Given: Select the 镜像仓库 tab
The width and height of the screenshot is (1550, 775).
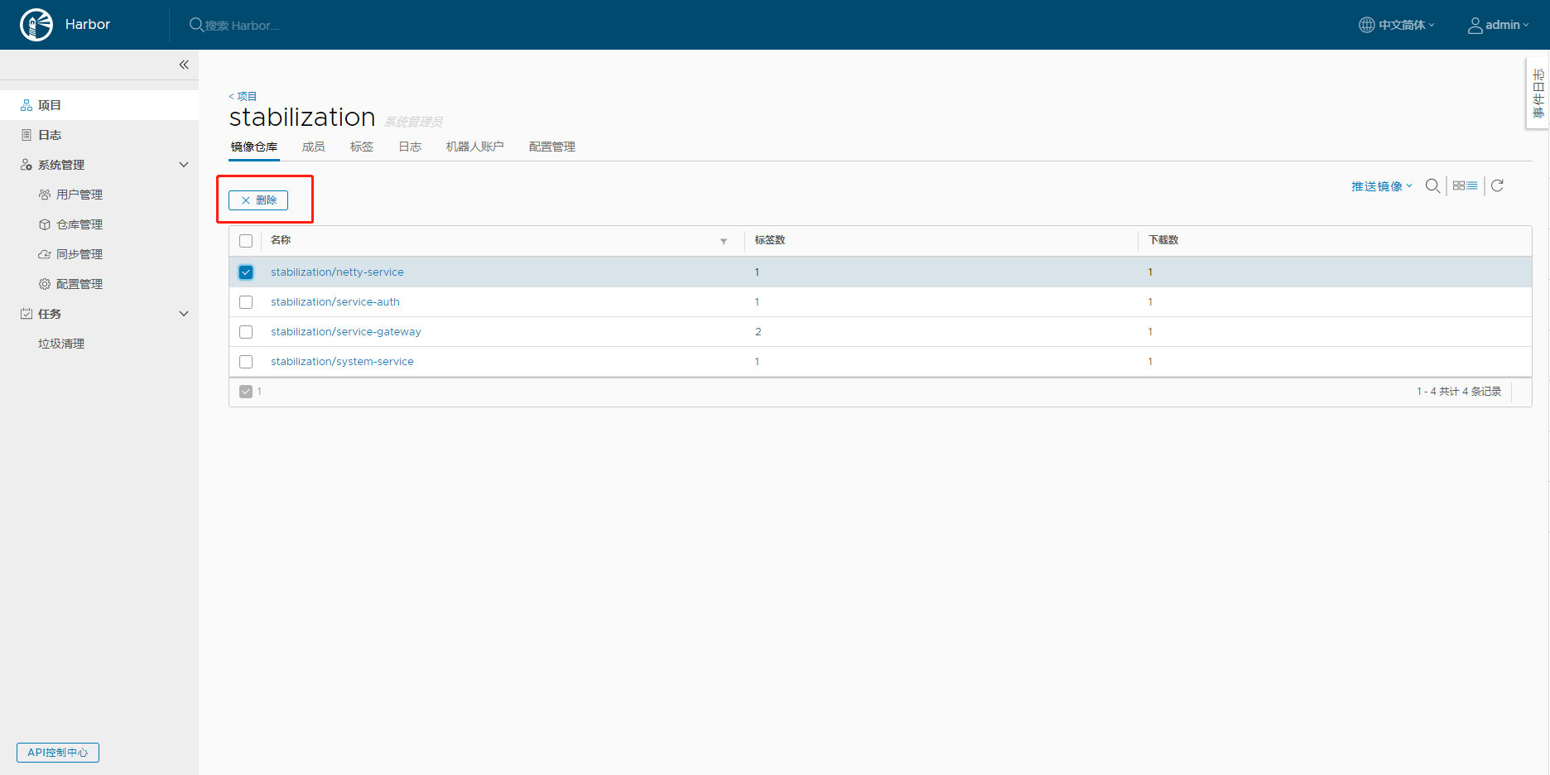Looking at the screenshot, I should (x=254, y=147).
